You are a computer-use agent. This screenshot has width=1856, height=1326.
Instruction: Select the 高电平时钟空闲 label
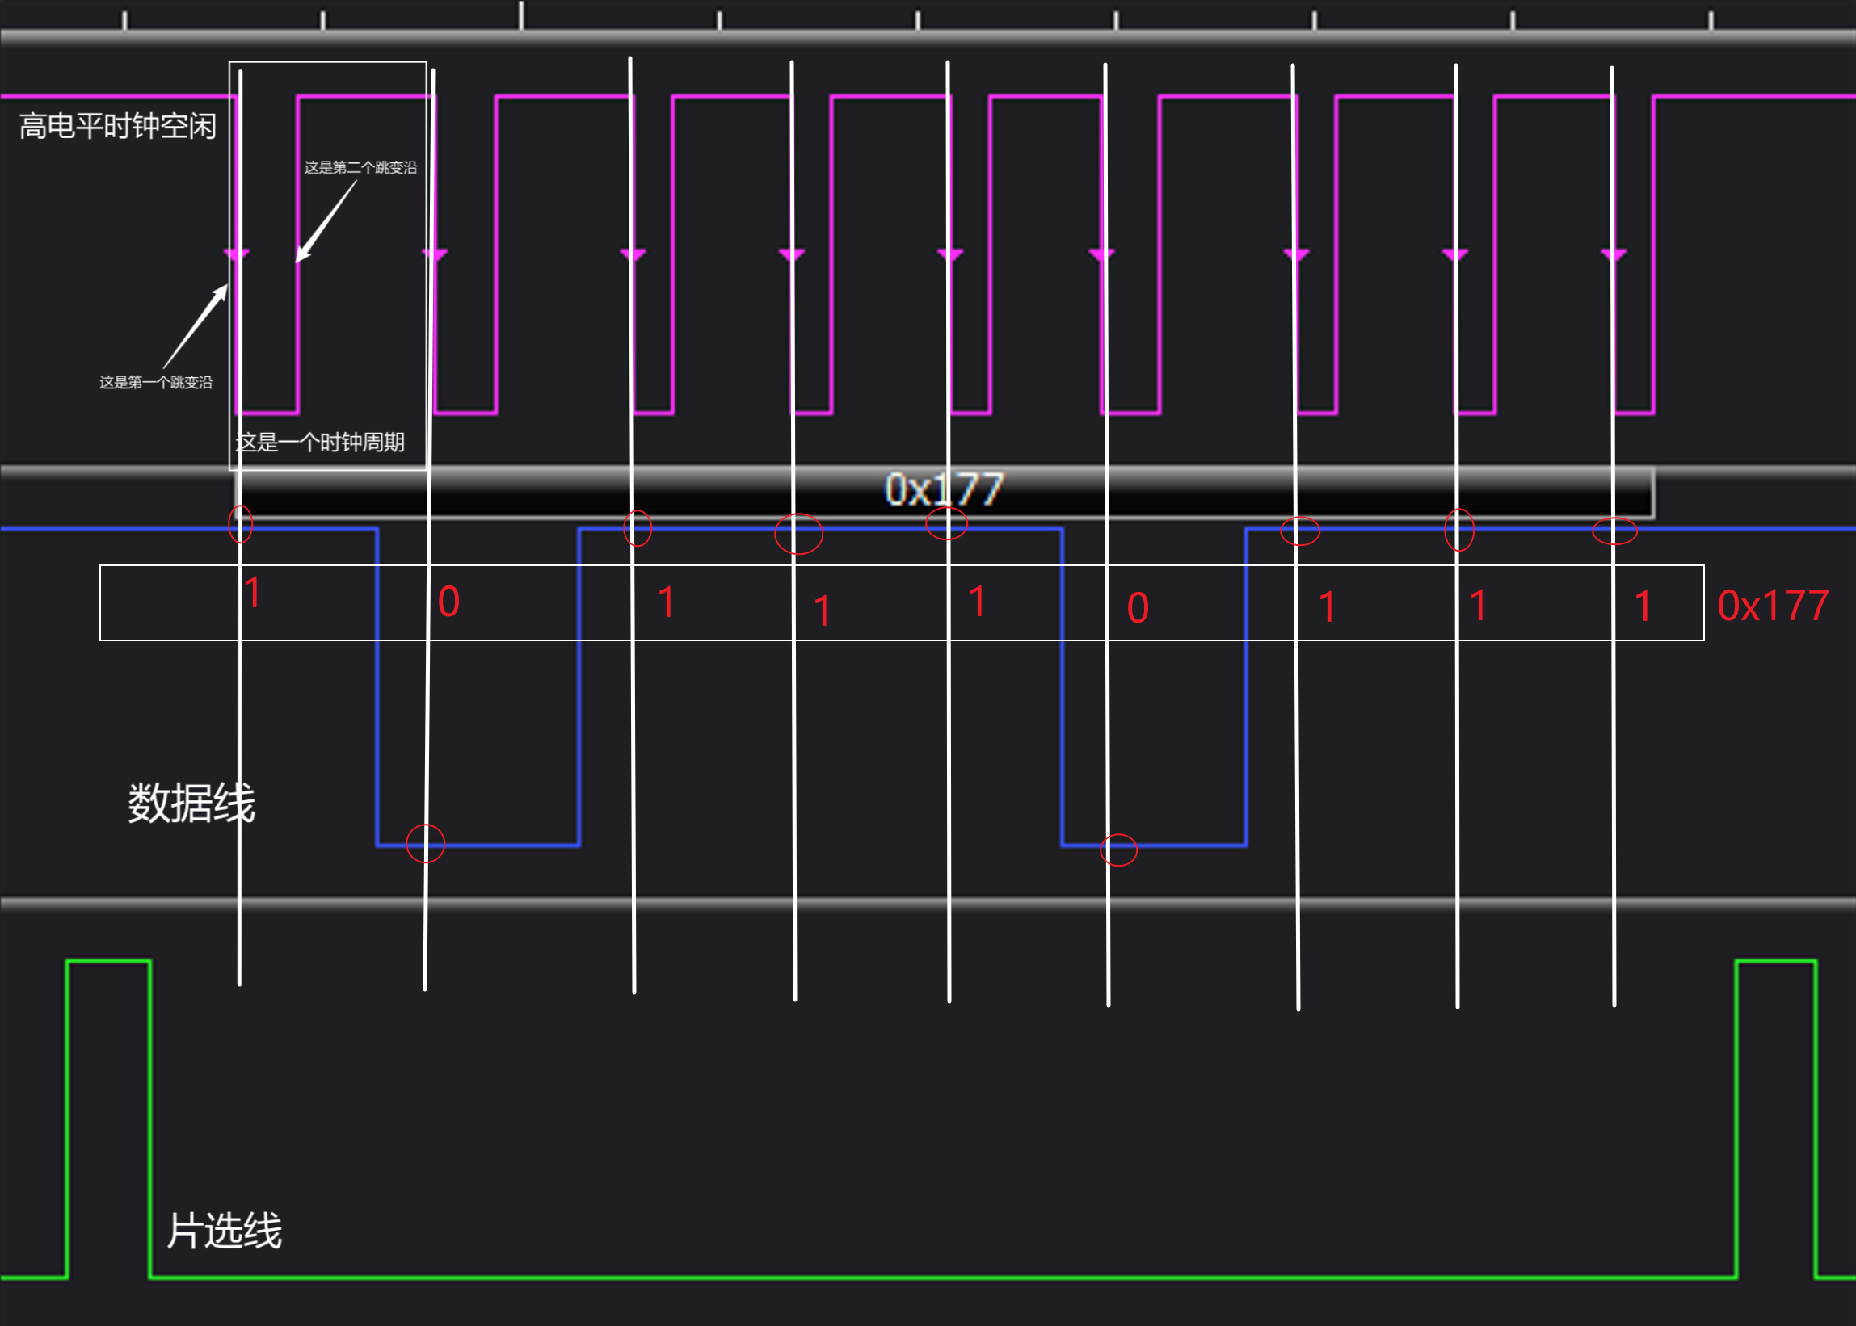118,127
